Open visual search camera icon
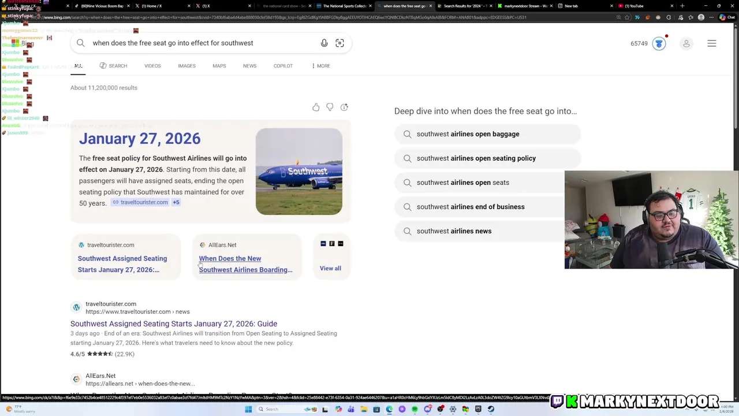This screenshot has width=739, height=416. (x=339, y=43)
